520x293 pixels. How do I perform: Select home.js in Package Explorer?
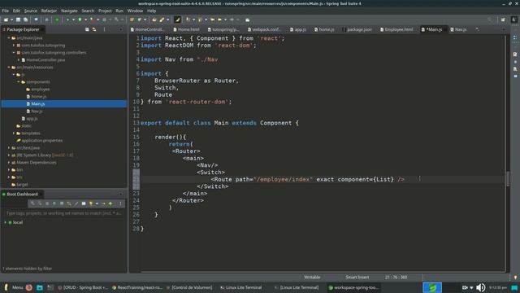click(39, 97)
